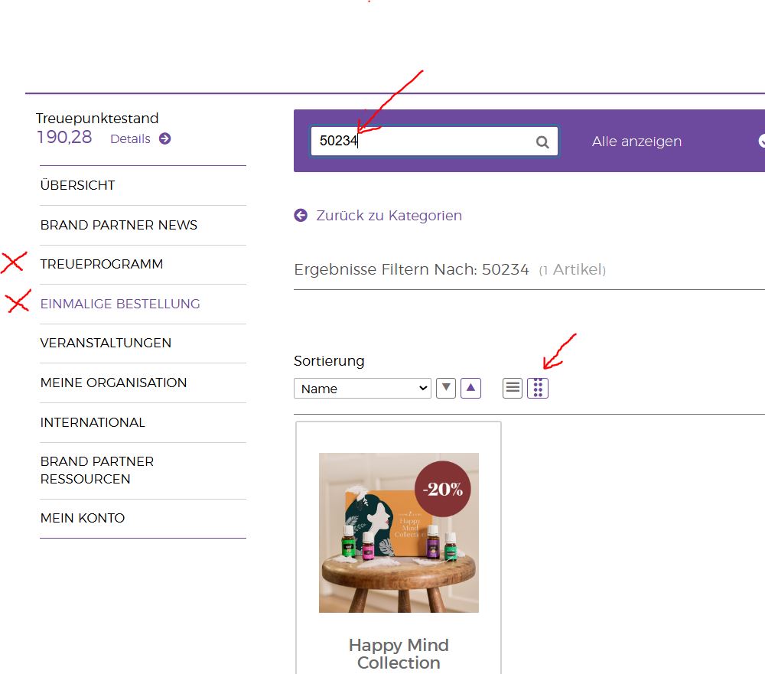The height and width of the screenshot is (674, 765).
Task: Open the Treuepunktestand Details link
Action: coord(130,138)
